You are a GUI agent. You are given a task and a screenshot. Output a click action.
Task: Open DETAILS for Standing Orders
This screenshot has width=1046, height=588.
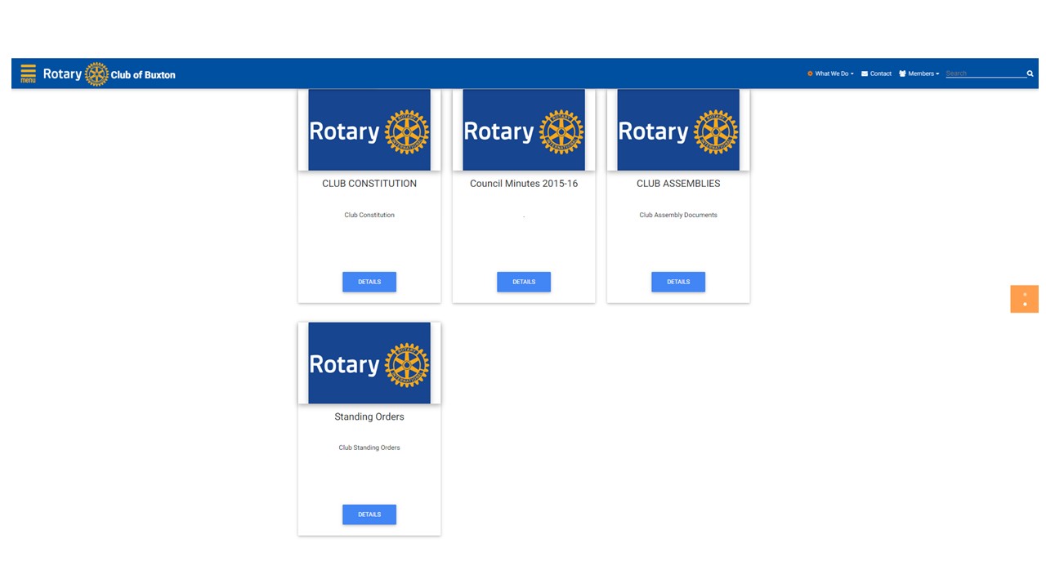pyautogui.click(x=369, y=514)
